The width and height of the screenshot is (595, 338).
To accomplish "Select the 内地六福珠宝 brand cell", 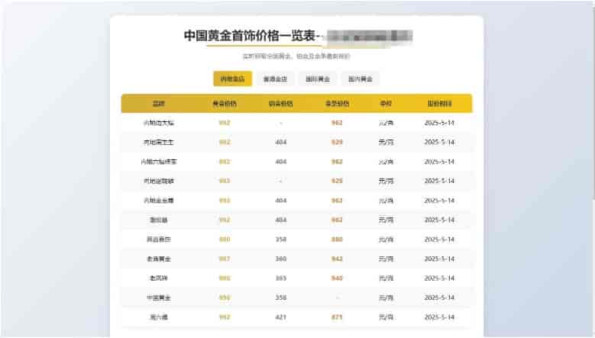I will click(x=159, y=162).
